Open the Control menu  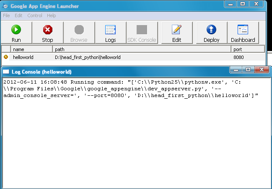35,15
